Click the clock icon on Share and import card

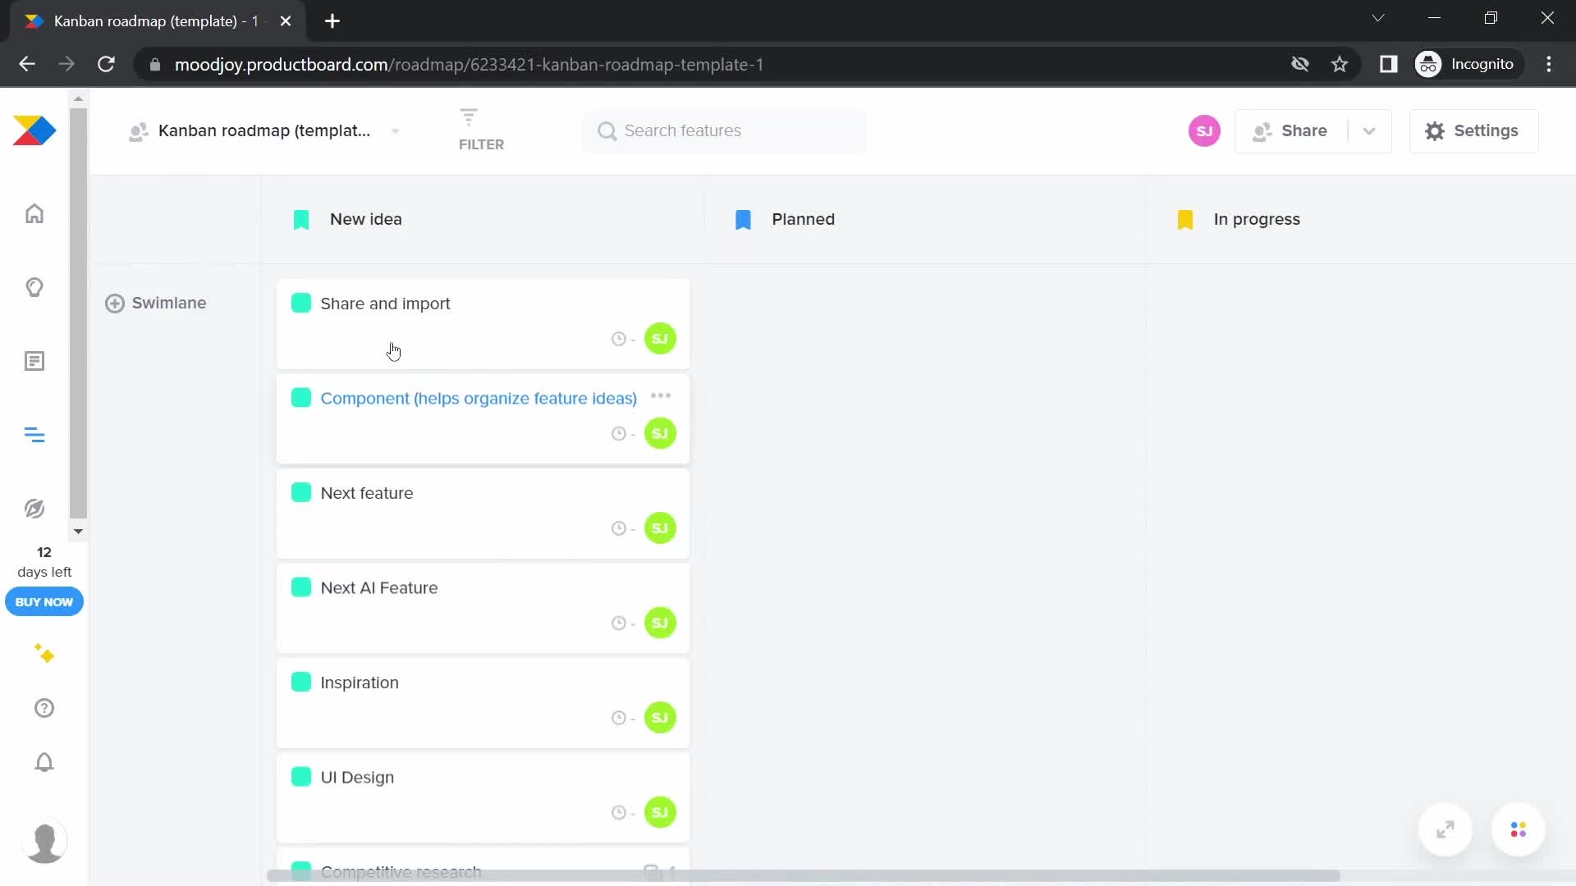tap(618, 337)
